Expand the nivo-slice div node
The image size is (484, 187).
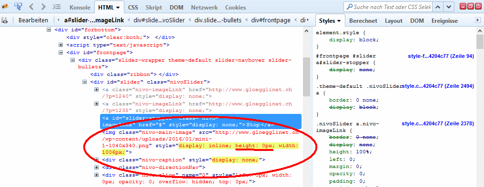coord(97,175)
